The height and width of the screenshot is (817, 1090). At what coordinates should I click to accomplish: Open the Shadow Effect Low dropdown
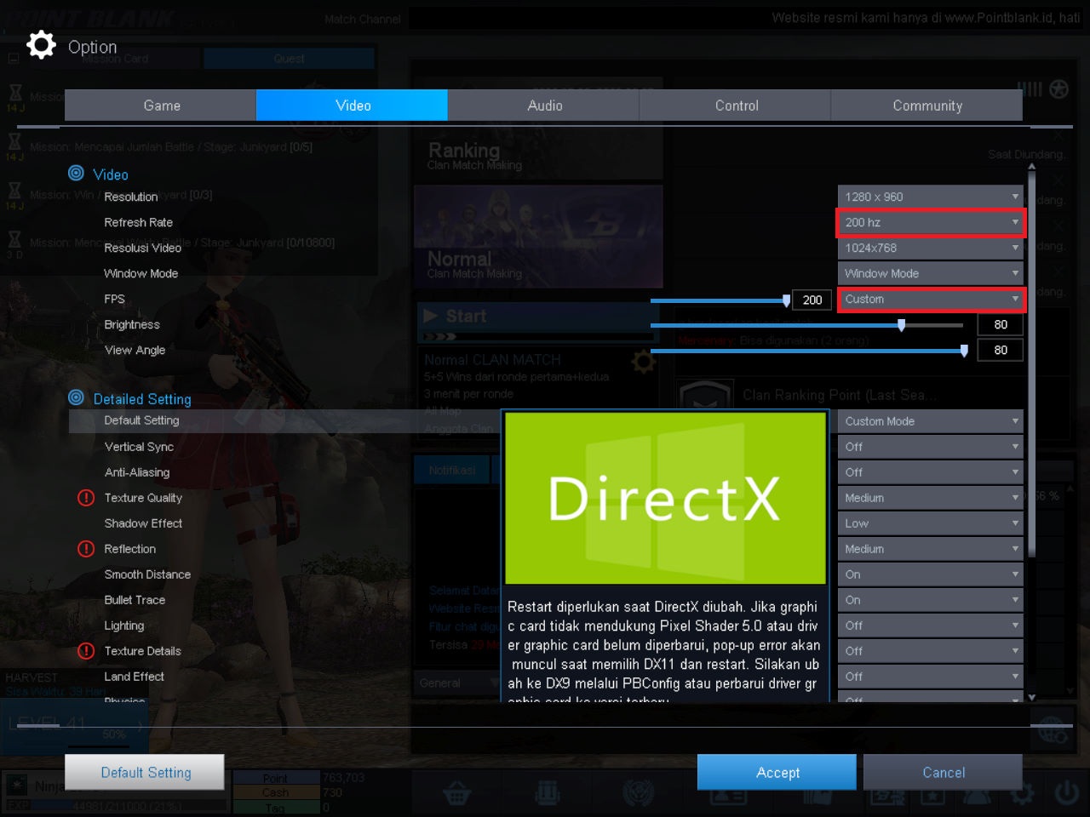point(931,523)
